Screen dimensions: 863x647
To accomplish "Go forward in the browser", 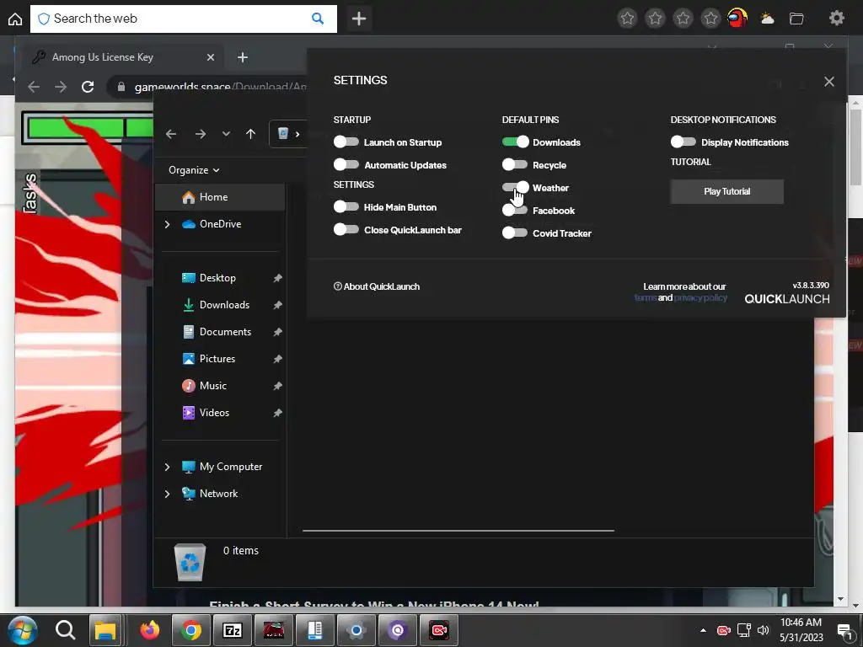I will [61, 87].
